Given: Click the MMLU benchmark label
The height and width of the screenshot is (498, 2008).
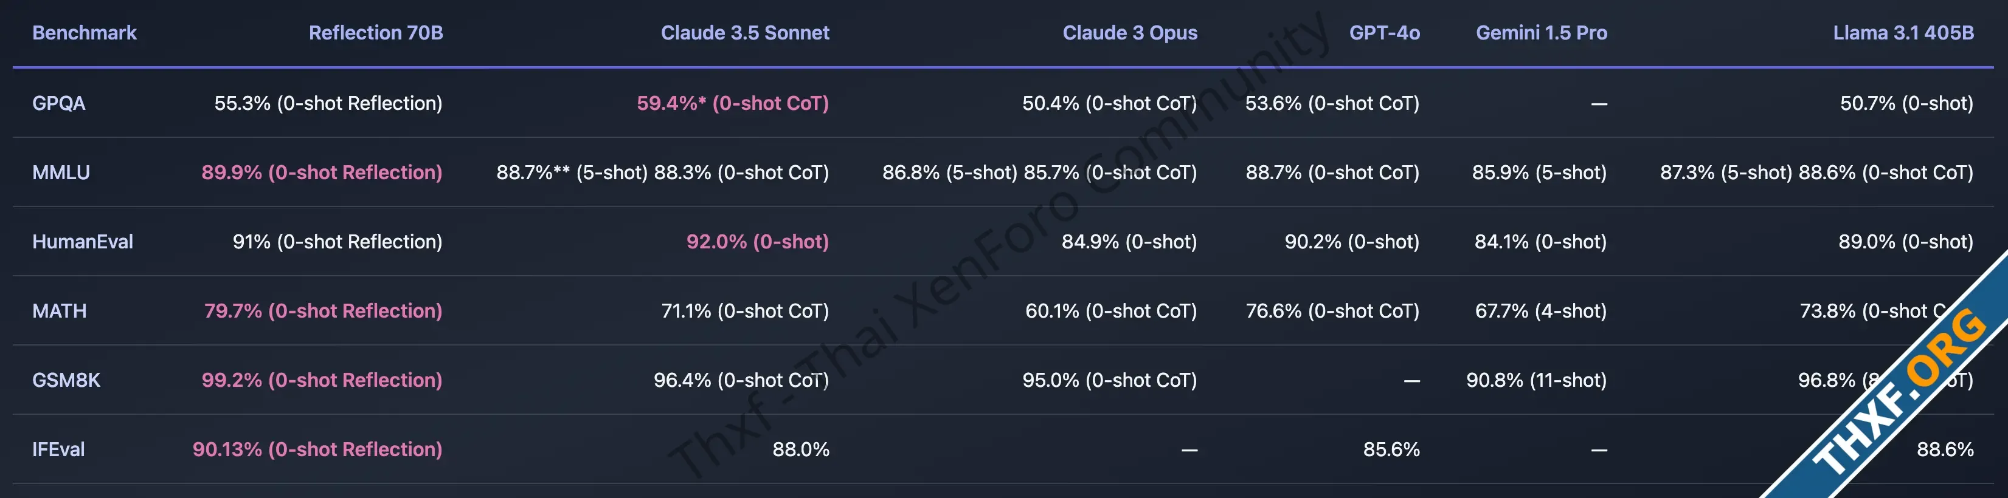Looking at the screenshot, I should pos(61,172).
